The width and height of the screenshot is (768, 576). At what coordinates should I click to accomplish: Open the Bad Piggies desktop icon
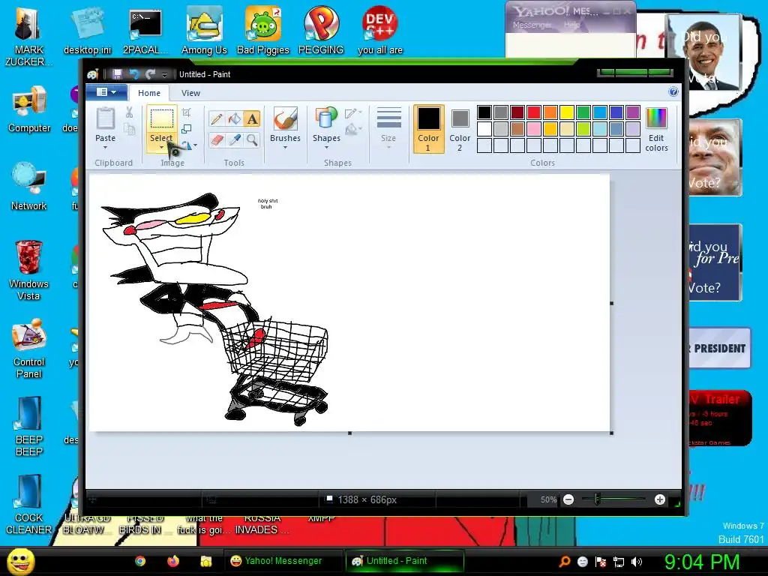263,30
